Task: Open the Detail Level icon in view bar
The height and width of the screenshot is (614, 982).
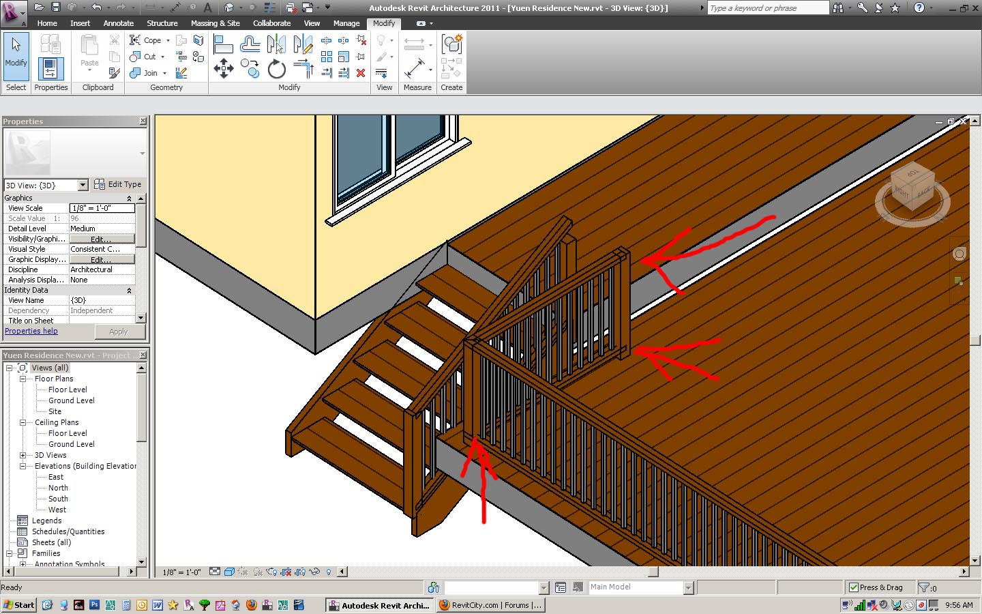Action: [215, 572]
